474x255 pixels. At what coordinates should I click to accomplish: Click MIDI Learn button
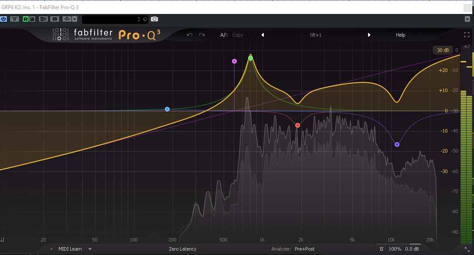[x=70, y=249]
